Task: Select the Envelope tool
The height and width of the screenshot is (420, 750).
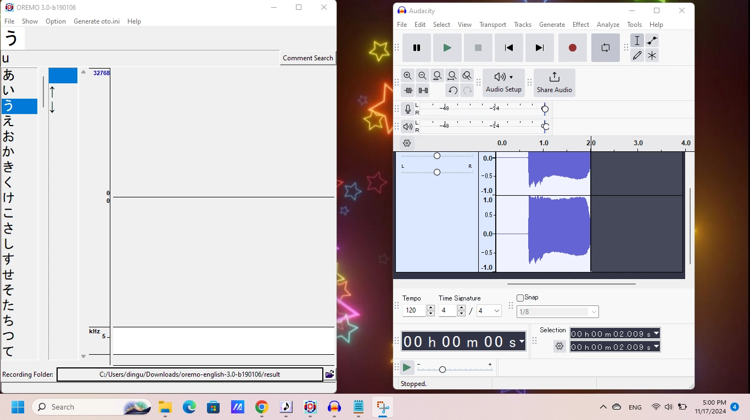Action: tap(652, 41)
